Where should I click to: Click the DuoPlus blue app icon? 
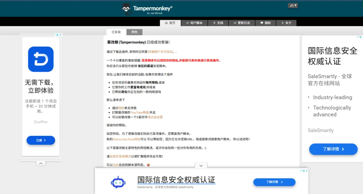point(41,59)
